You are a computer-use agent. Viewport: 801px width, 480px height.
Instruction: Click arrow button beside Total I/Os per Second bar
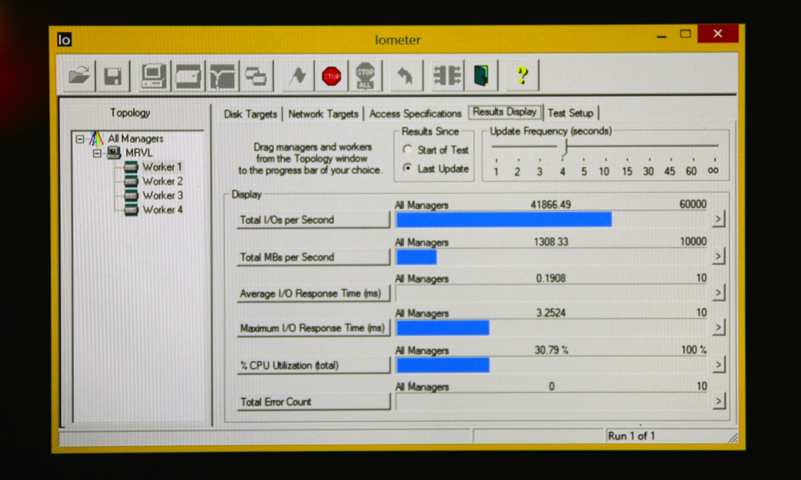(718, 219)
